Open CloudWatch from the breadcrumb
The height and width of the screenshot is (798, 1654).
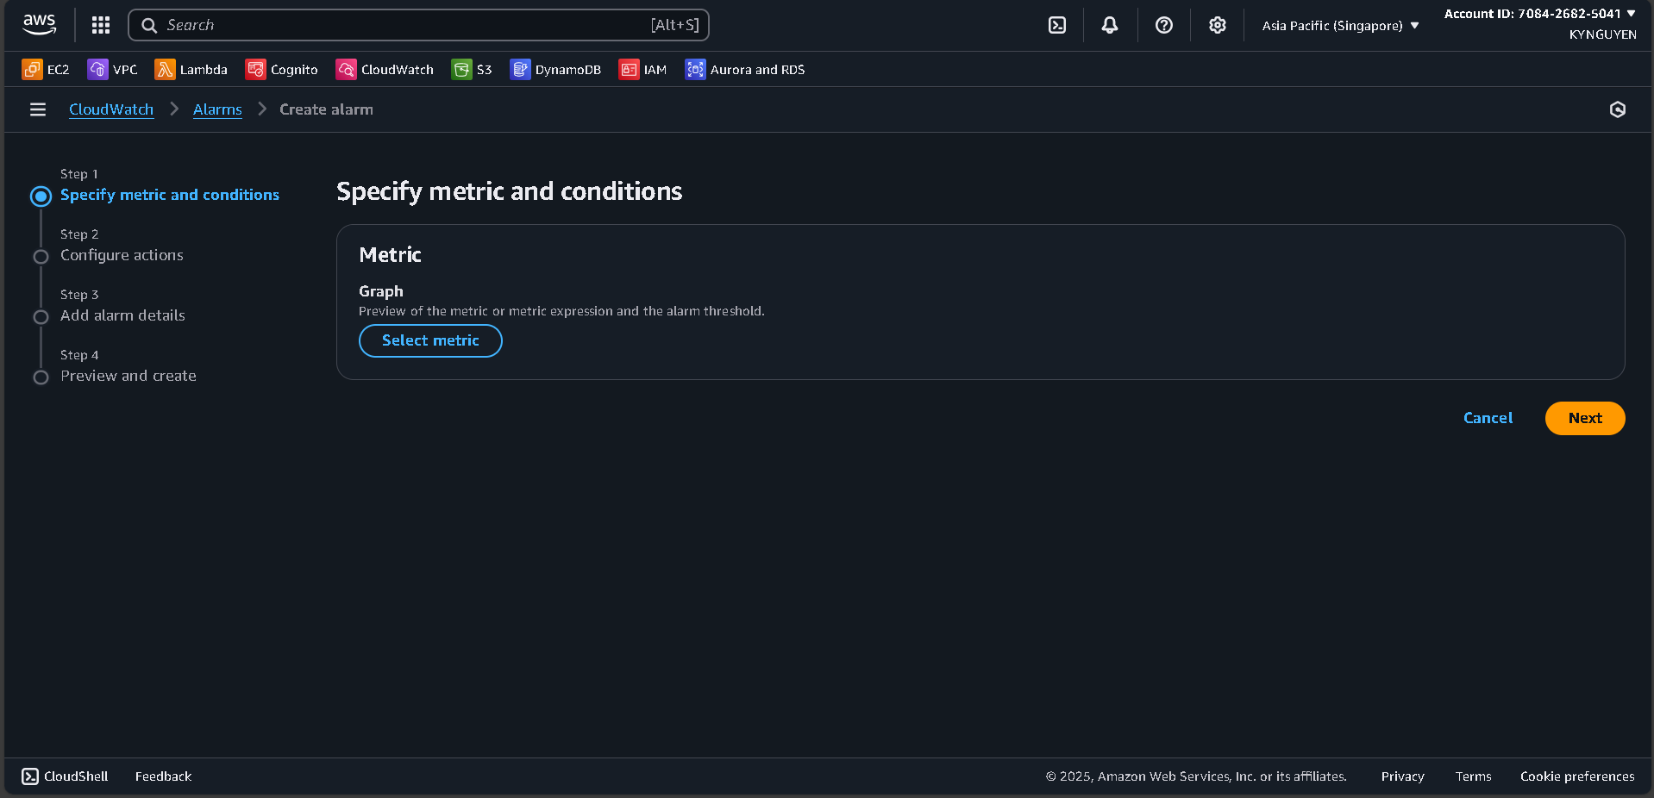(x=110, y=109)
